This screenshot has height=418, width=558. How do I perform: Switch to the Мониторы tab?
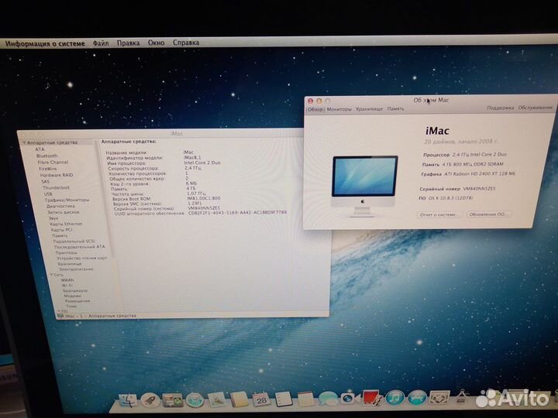pyautogui.click(x=339, y=109)
